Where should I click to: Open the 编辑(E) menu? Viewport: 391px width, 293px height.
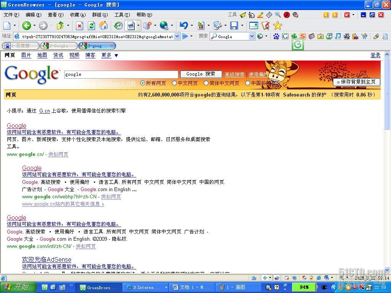point(34,15)
